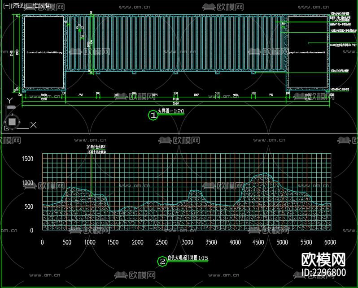358x288 pixels.
Task: Select horizontal axis label 4000
Action: [x=235, y=242]
